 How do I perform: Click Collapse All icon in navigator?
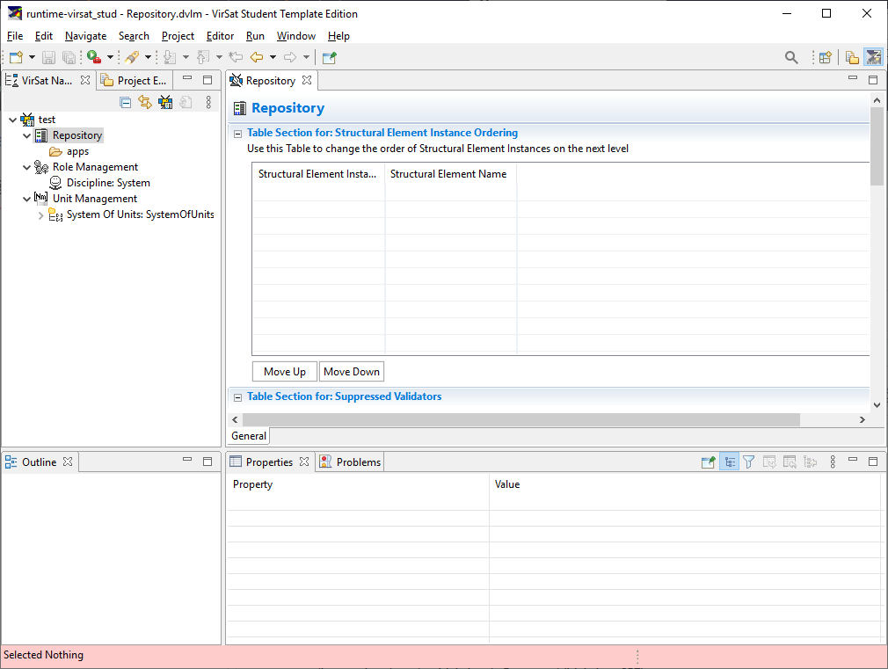click(x=126, y=103)
